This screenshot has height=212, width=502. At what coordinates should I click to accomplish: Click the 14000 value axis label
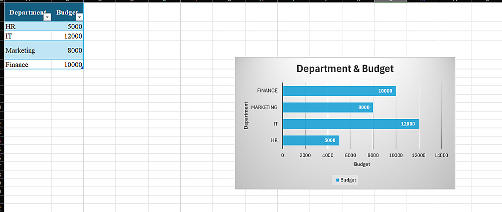coord(441,155)
